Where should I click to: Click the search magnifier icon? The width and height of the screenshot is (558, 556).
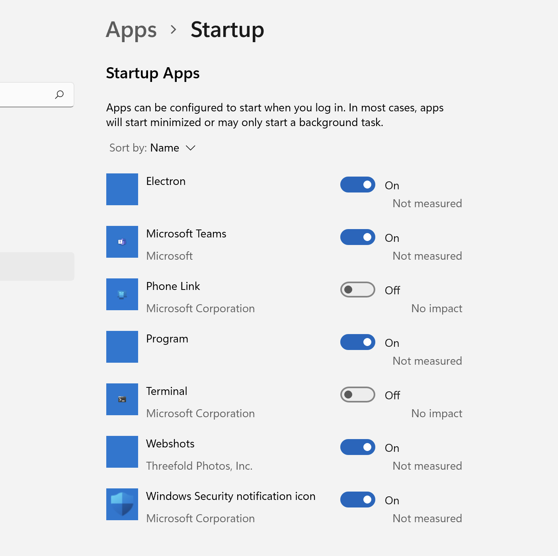tap(59, 95)
